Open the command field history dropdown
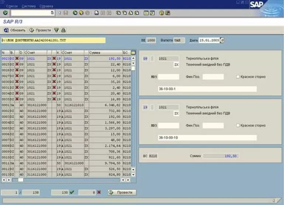 [x=52, y=13]
